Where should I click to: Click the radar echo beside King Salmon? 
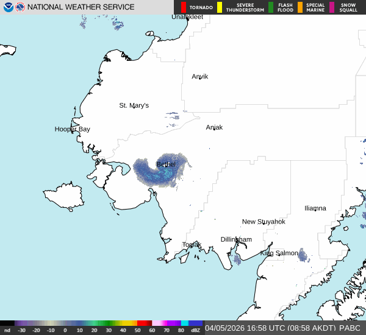point(302,255)
